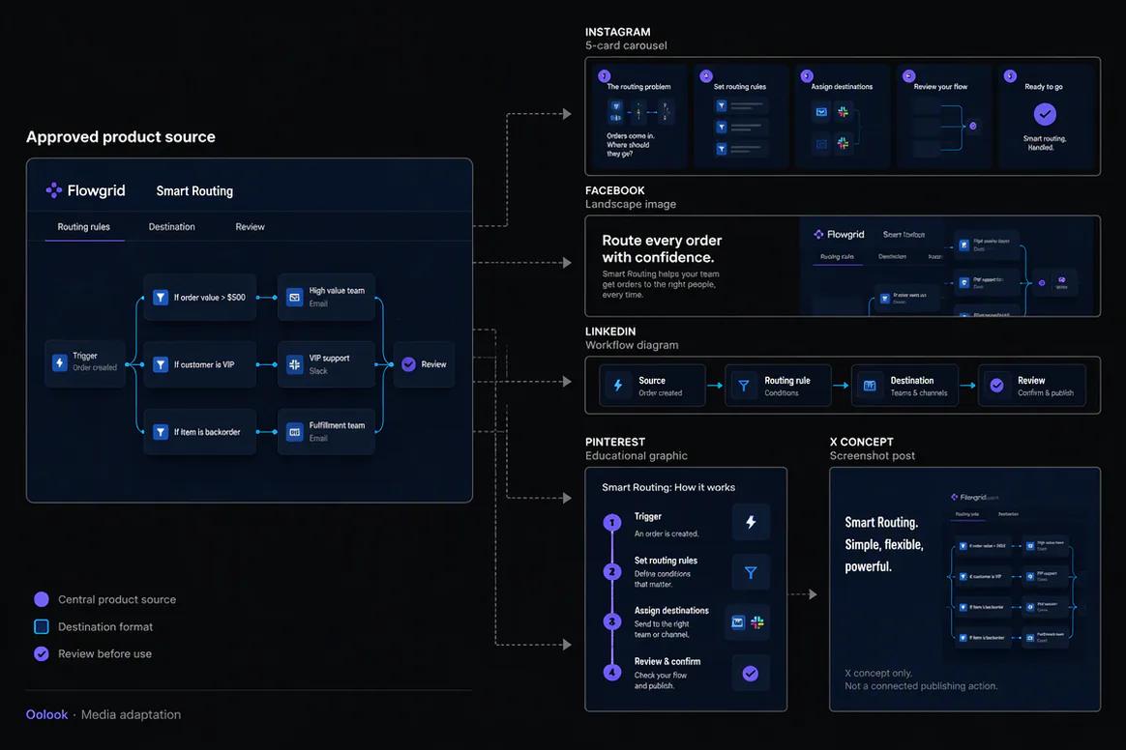Select the 'If item is backorder' rule node
Screen dimensions: 1126x750
[199, 432]
